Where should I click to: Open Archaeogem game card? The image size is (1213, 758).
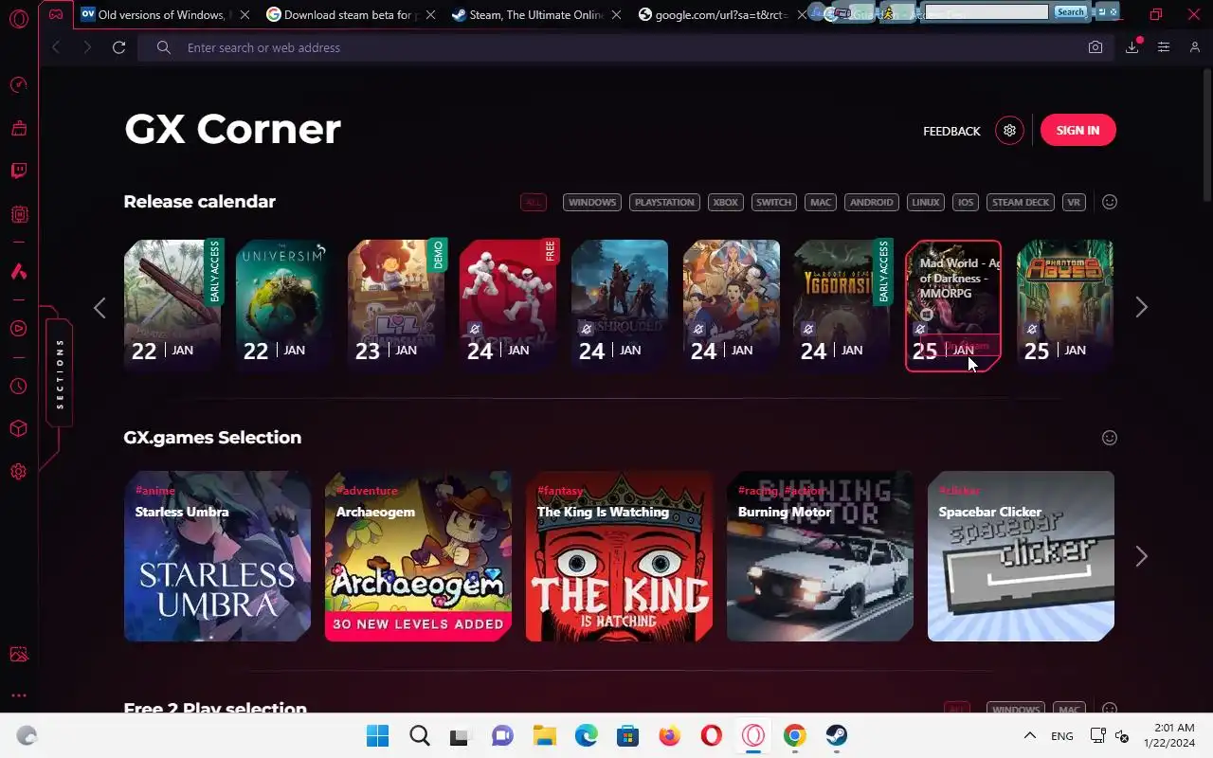418,556
